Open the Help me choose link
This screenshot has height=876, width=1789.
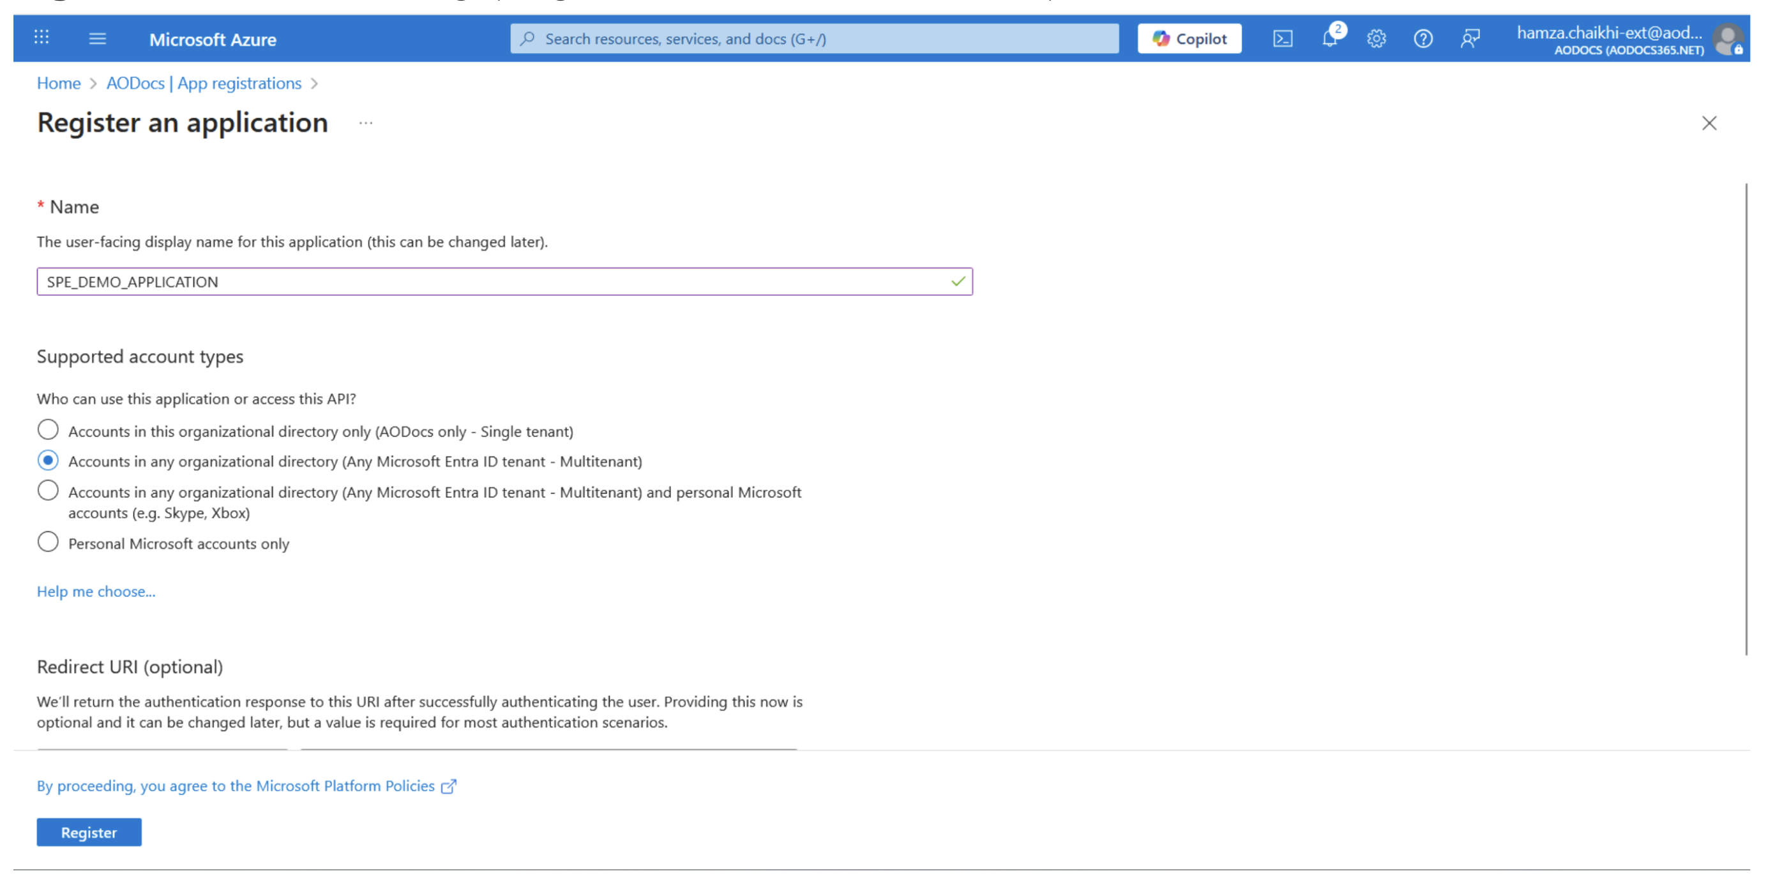[96, 591]
